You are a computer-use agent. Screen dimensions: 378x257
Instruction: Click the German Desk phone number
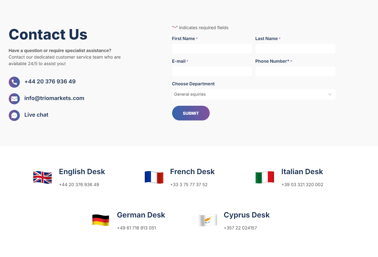136,228
